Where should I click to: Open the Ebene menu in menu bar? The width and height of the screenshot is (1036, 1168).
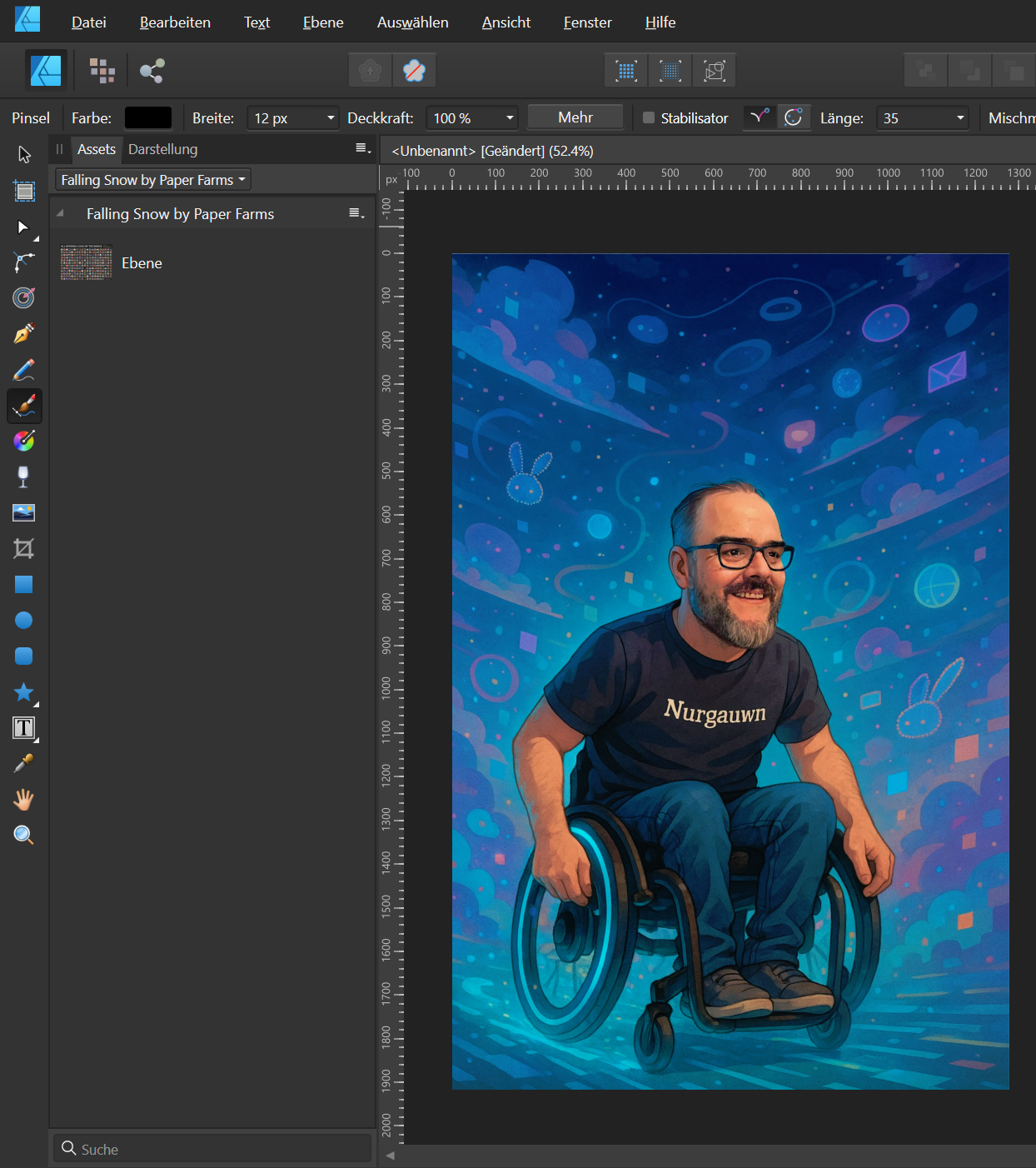(x=323, y=22)
